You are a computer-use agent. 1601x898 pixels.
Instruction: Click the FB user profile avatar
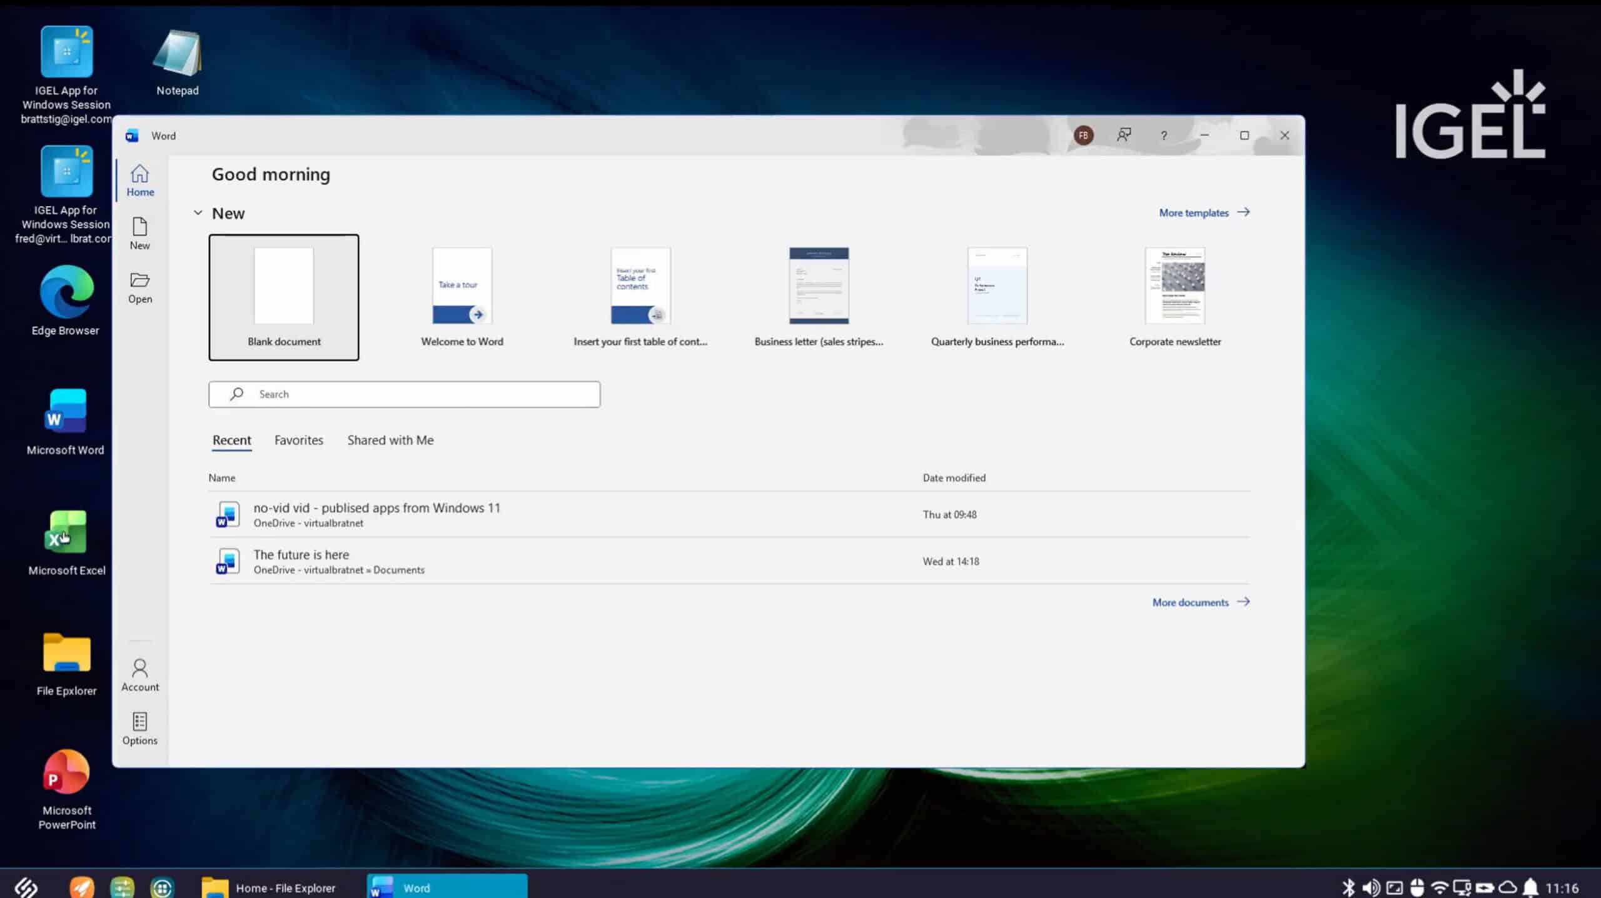coord(1083,136)
